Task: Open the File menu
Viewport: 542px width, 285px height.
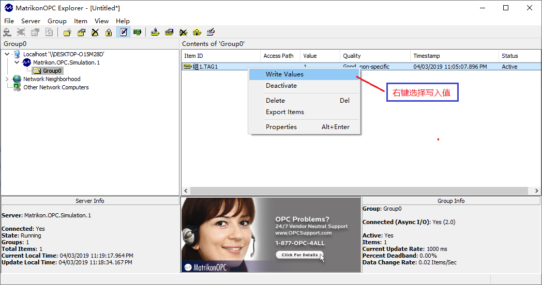Action: click(x=9, y=21)
